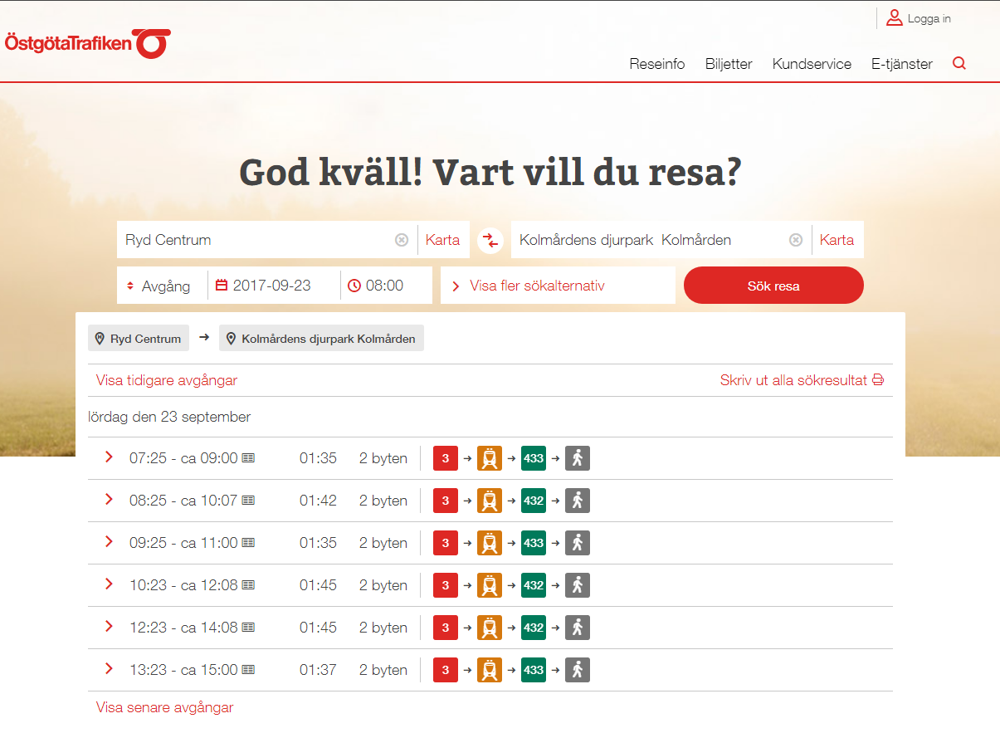
Task: Clear the Ryd Centrum field with the X icon
Action: (402, 240)
